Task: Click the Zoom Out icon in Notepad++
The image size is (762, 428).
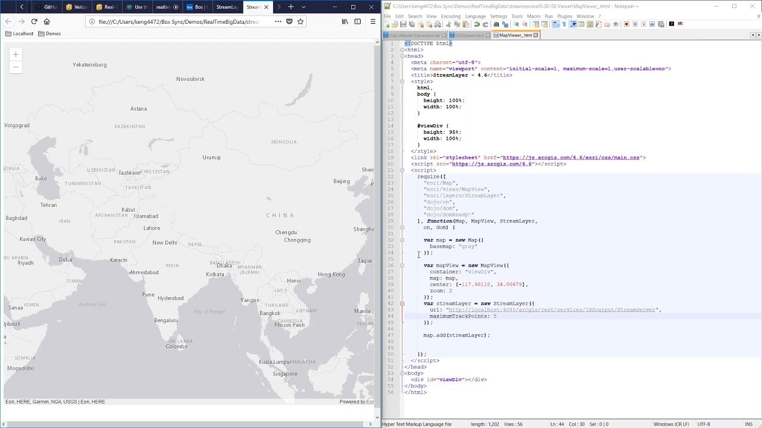Action: [524, 24]
